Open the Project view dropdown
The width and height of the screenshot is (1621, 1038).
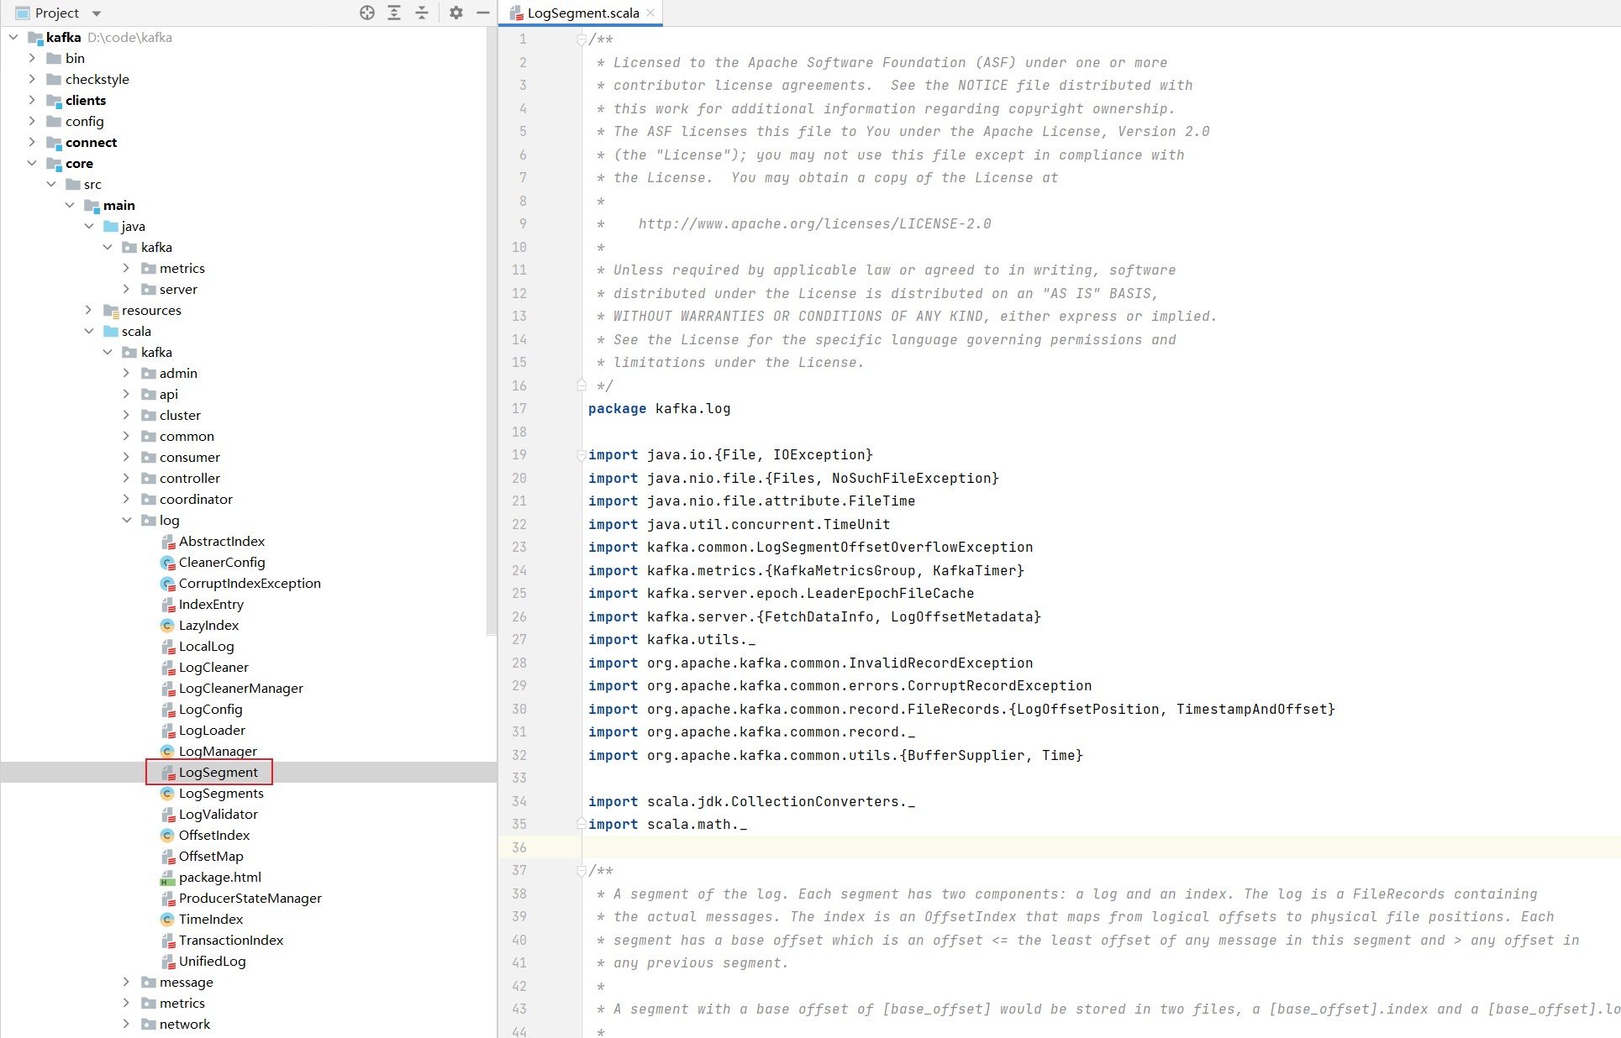coord(96,13)
